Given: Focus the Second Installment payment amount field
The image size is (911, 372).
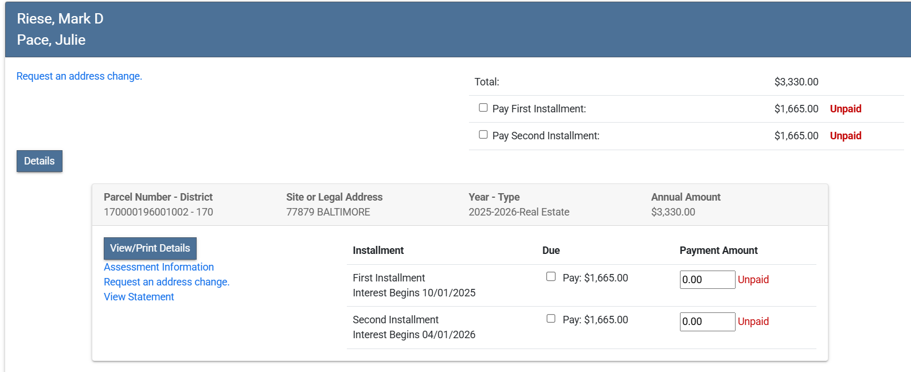Looking at the screenshot, I should pos(707,322).
